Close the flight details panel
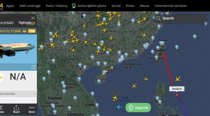The image size is (210, 116). pos(33,18)
